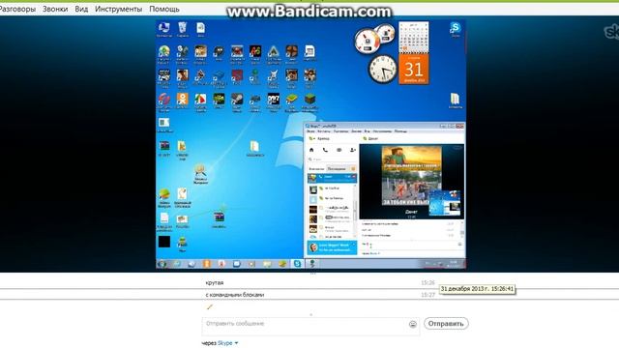Click the black square icon on shared desktop
Screen dimensions: 619x348
pyautogui.click(x=164, y=242)
